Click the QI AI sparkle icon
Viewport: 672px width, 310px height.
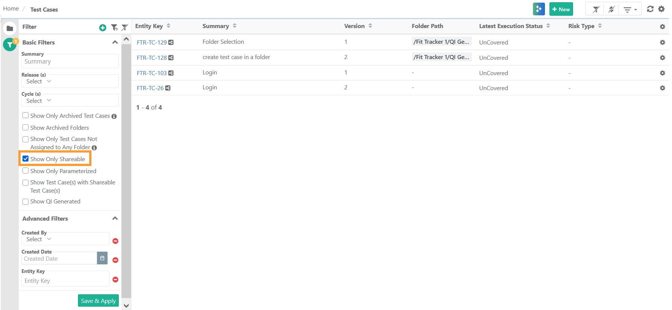click(539, 9)
